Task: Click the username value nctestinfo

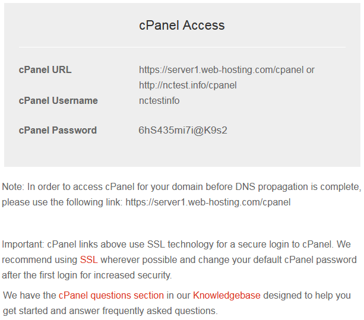Action: (x=159, y=101)
